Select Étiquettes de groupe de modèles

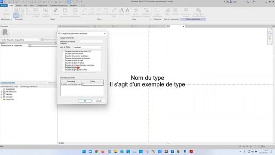point(76,70)
